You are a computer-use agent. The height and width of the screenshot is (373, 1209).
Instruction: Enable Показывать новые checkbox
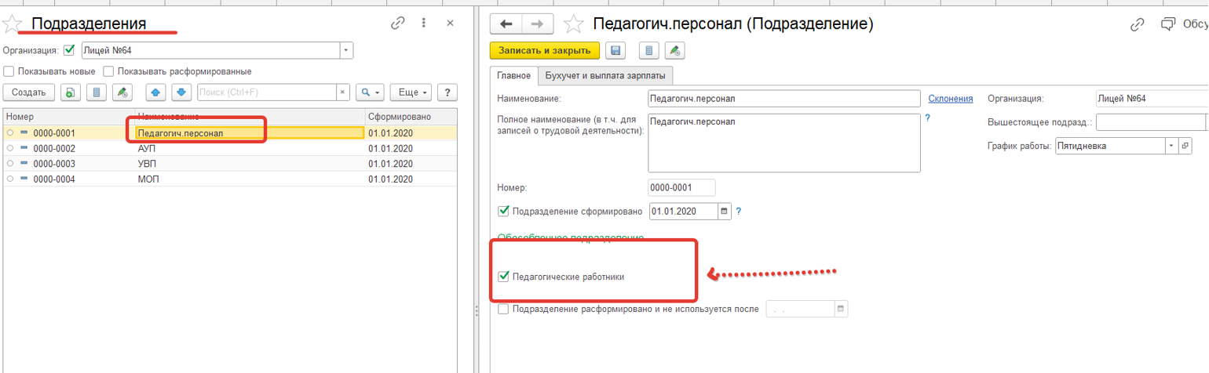9,71
